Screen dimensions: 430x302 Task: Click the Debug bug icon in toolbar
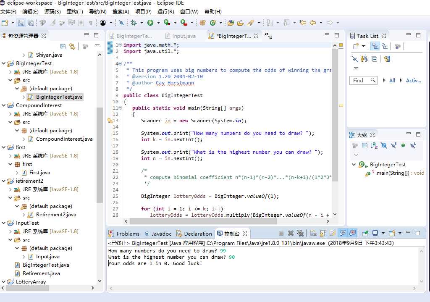[134, 23]
